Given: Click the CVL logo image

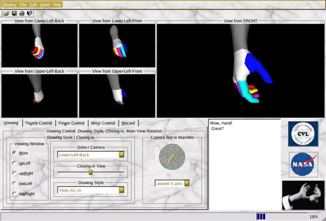Looking at the screenshot, I should (303, 134).
